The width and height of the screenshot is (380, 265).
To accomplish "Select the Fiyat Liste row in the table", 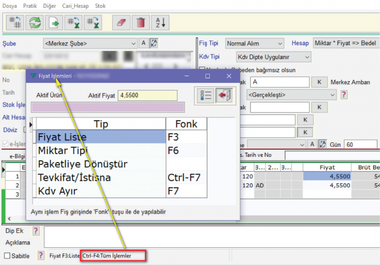I will pyautogui.click(x=101, y=137).
